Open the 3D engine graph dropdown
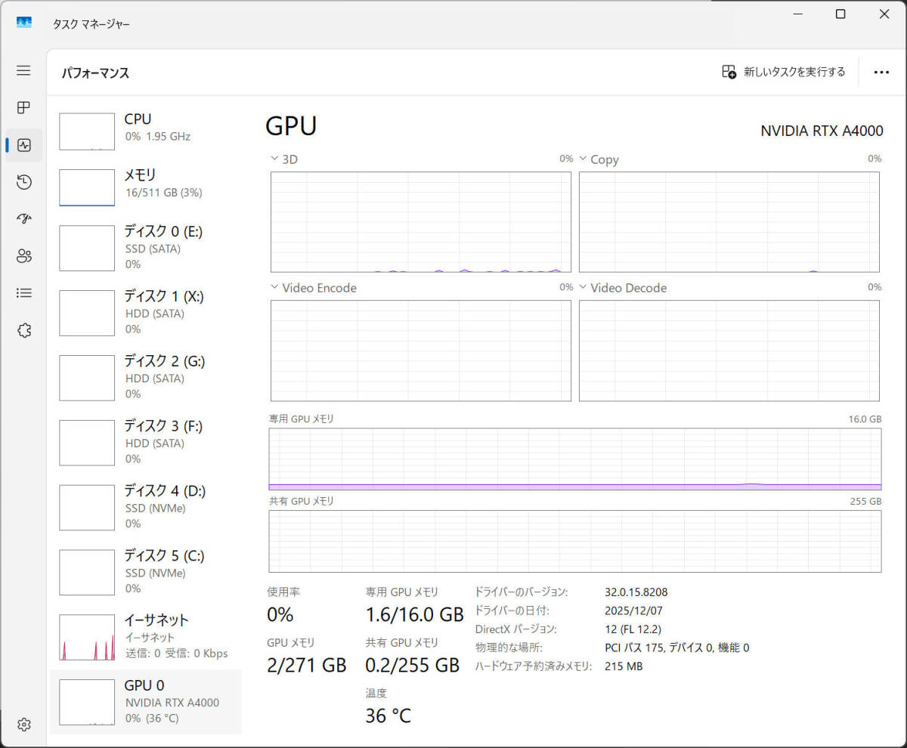Screen dimensions: 907x748 click(284, 159)
